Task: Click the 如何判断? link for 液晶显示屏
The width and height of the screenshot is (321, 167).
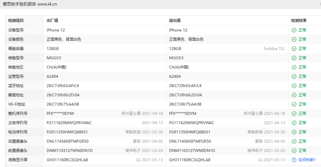Action: point(307,160)
